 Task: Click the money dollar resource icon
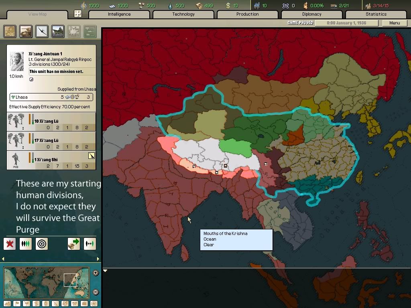pyautogui.click(x=228, y=6)
